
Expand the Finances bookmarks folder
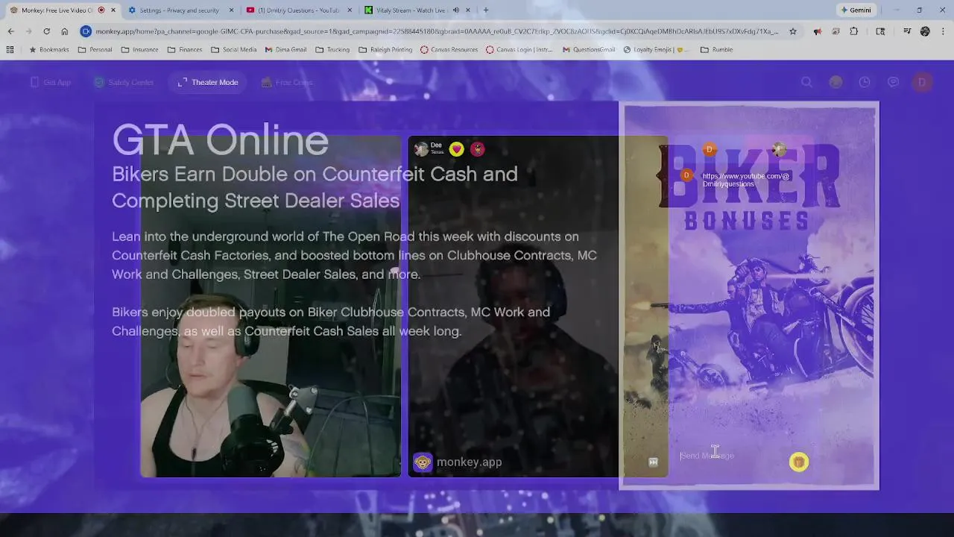point(185,50)
